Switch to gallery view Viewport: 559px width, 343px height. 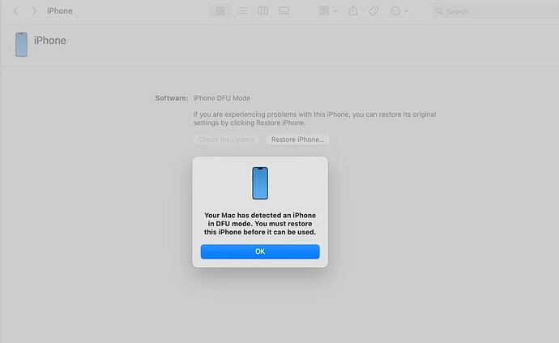(284, 11)
